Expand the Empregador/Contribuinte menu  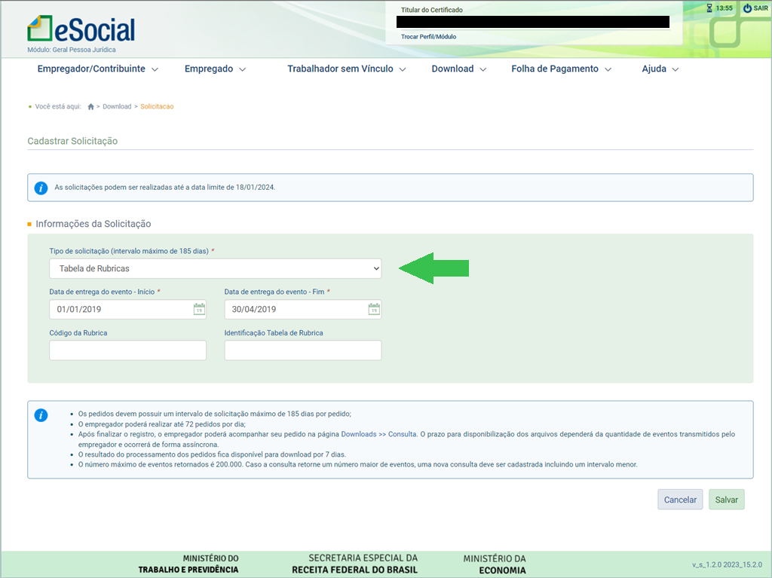(97, 69)
